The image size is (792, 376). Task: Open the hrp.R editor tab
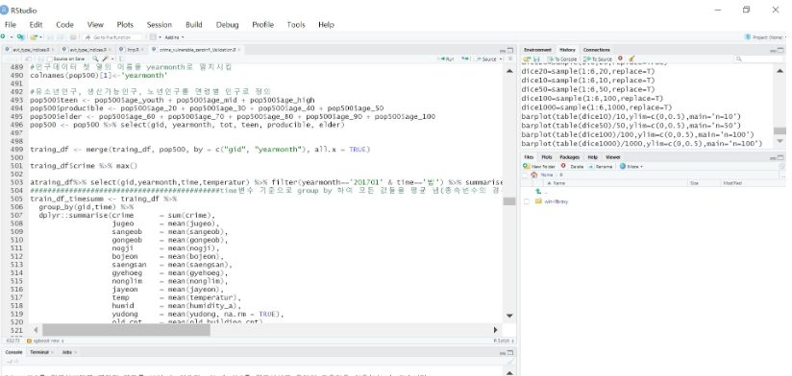tap(133, 50)
